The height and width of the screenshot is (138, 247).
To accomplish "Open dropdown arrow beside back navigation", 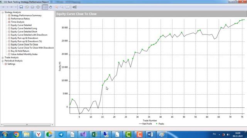I will coord(7,7).
